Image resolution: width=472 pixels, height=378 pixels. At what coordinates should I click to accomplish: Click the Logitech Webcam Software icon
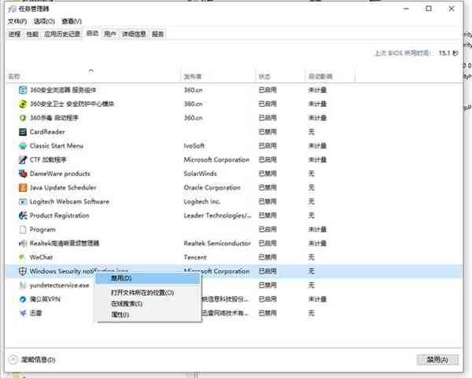coord(23,201)
